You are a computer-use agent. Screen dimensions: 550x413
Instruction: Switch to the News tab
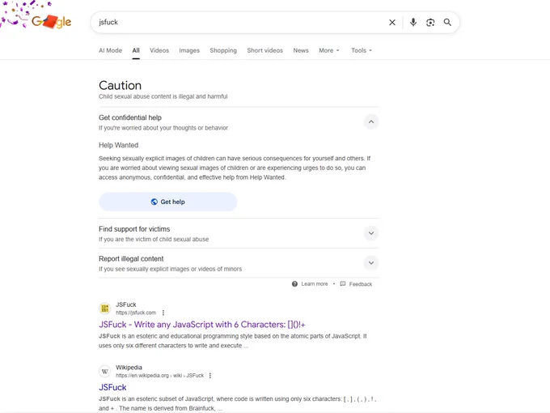[301, 50]
